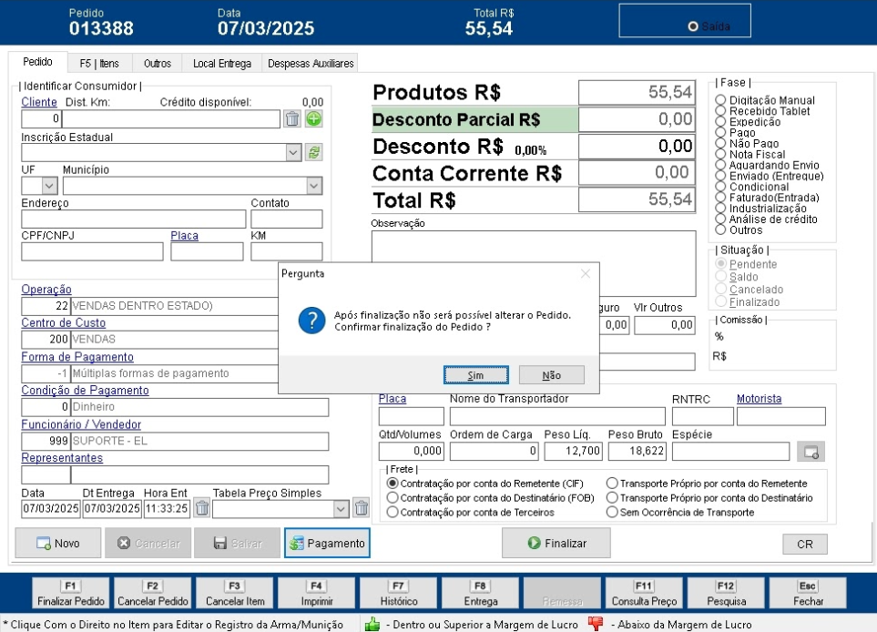
Task: Click F2 Cancelar Pedido shortcut button
Action: click(x=153, y=594)
